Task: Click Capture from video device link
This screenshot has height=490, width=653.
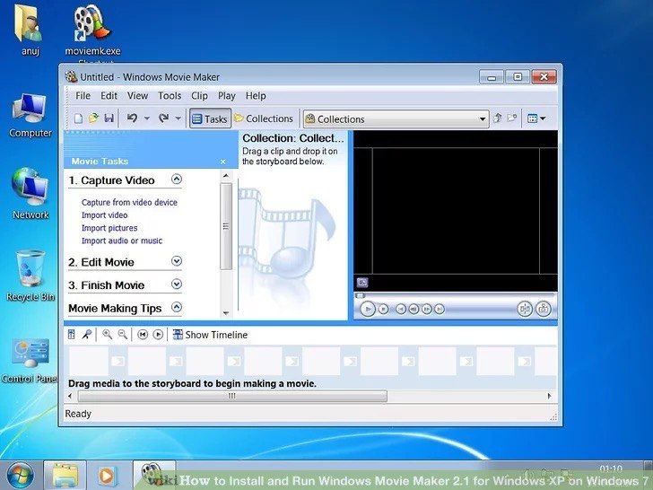Action: pos(129,203)
